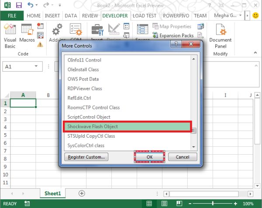Open the Add-Ins gear icon
The height and width of the screenshot is (208, 262).
(57, 29)
